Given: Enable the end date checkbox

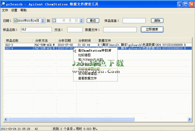Looking at the screenshot, I should [54, 21].
